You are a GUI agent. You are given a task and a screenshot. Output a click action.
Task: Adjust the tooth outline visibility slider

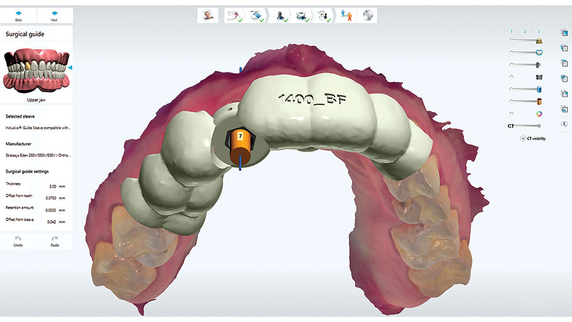click(524, 53)
